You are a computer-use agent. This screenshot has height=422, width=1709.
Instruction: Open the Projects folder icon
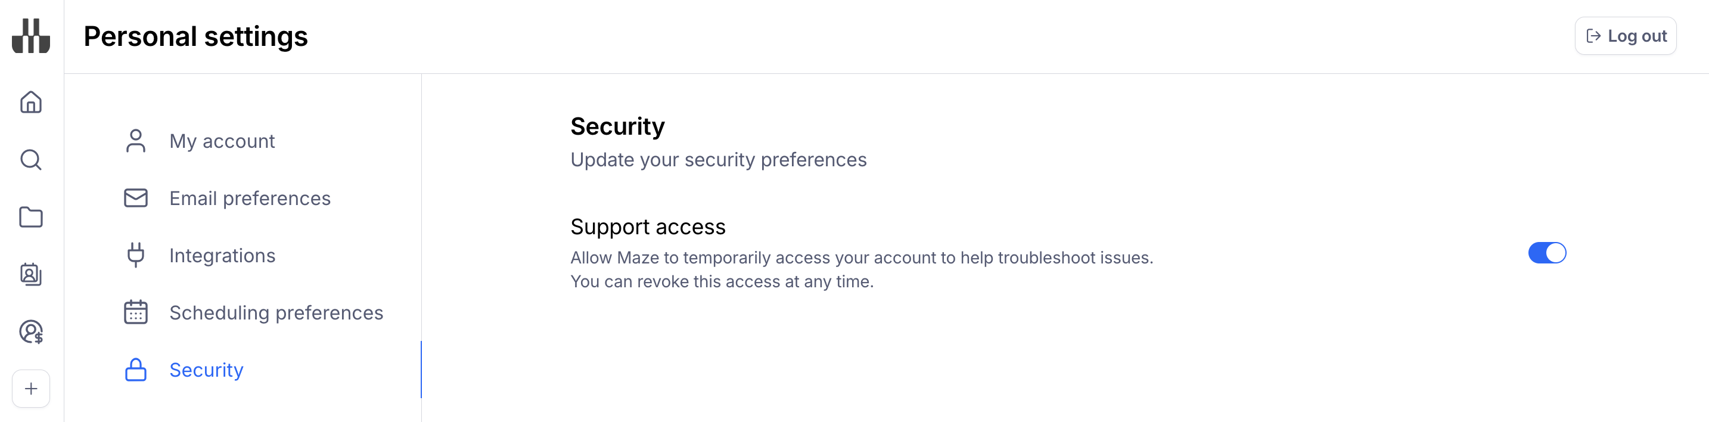click(x=31, y=217)
